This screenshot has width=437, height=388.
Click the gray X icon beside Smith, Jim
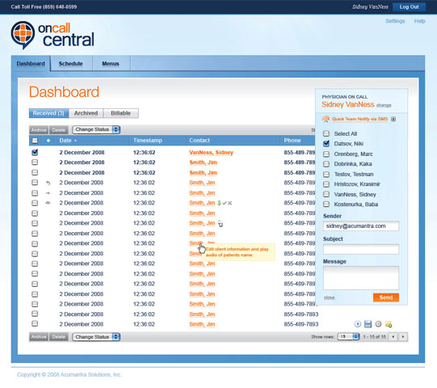tap(230, 203)
